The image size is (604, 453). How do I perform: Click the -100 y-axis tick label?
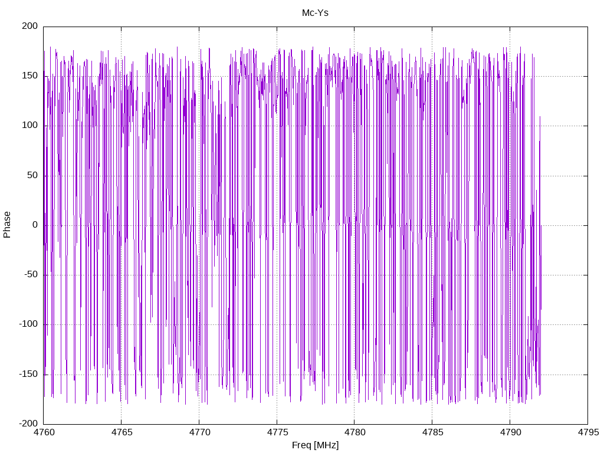pos(28,324)
